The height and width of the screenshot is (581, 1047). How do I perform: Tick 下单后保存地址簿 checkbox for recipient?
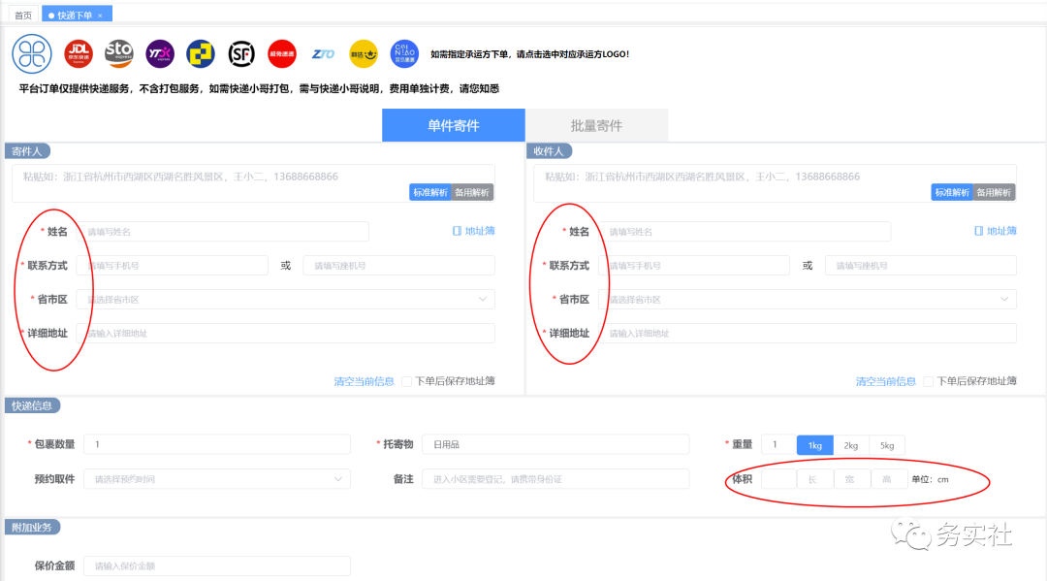click(x=929, y=381)
